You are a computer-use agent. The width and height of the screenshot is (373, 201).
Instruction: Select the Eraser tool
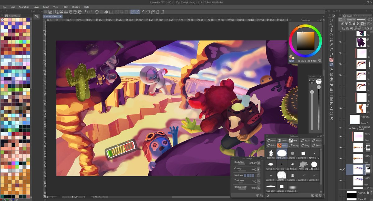[331, 79]
